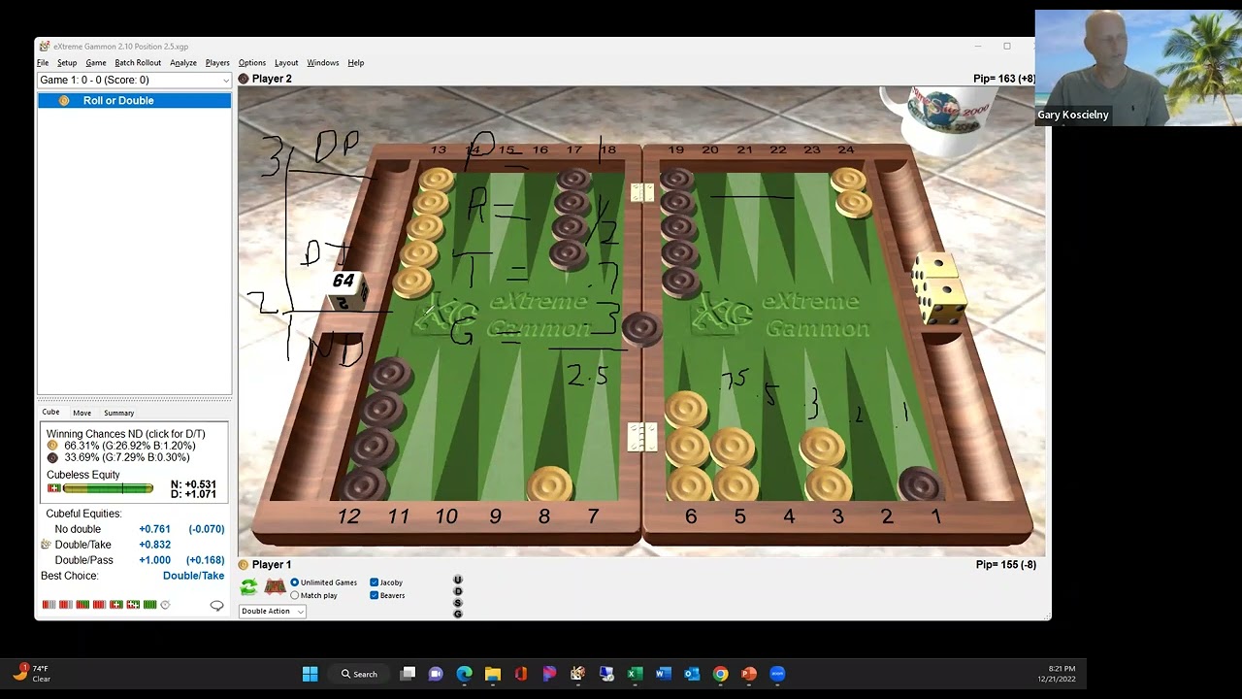
Task: Switch to the Move tab
Action: pyautogui.click(x=82, y=413)
